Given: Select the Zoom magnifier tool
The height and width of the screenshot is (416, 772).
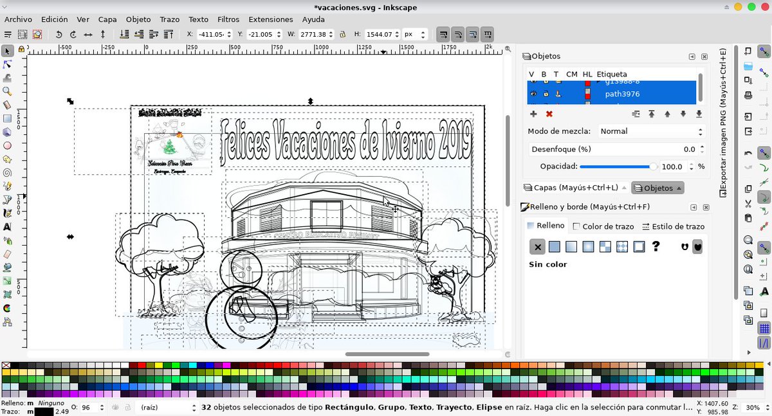Looking at the screenshot, I should [8, 91].
